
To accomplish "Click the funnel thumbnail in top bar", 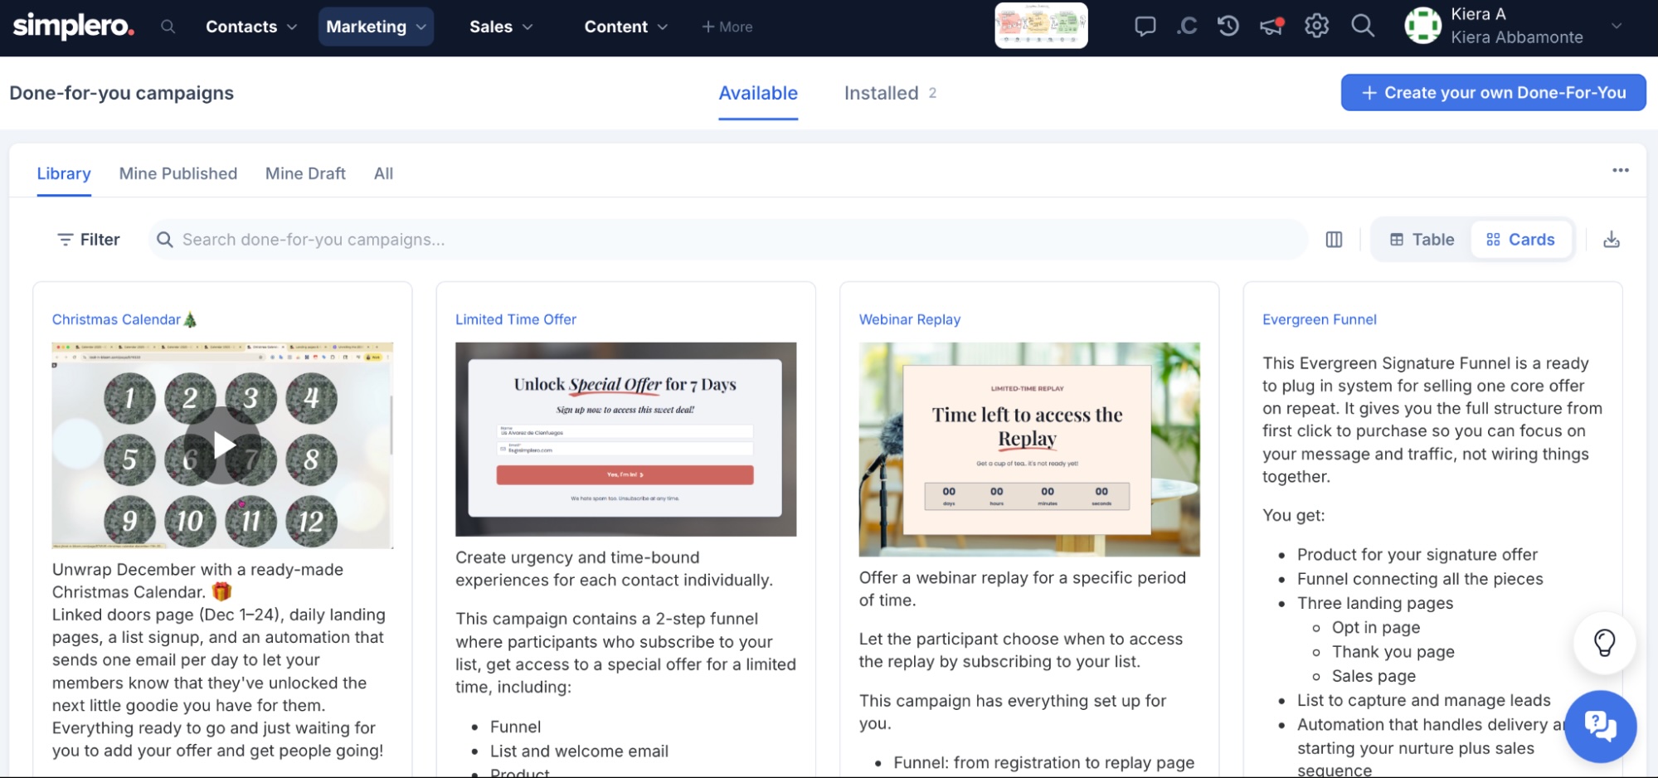I will click(1041, 26).
